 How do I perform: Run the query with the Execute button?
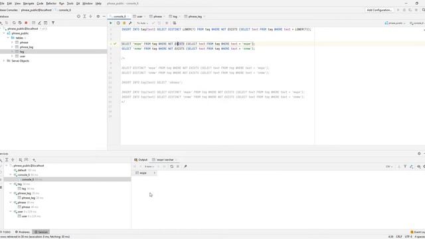tap(111, 23)
